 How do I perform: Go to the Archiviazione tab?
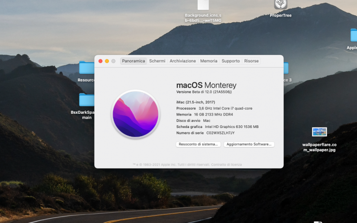point(183,61)
